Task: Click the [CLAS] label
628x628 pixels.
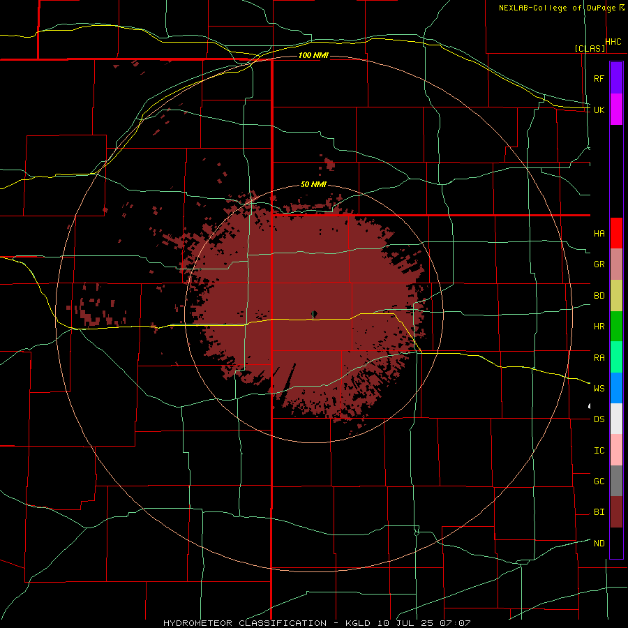Action: (590, 48)
